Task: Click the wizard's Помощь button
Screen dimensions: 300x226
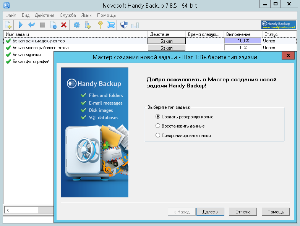Action: click(x=276, y=212)
